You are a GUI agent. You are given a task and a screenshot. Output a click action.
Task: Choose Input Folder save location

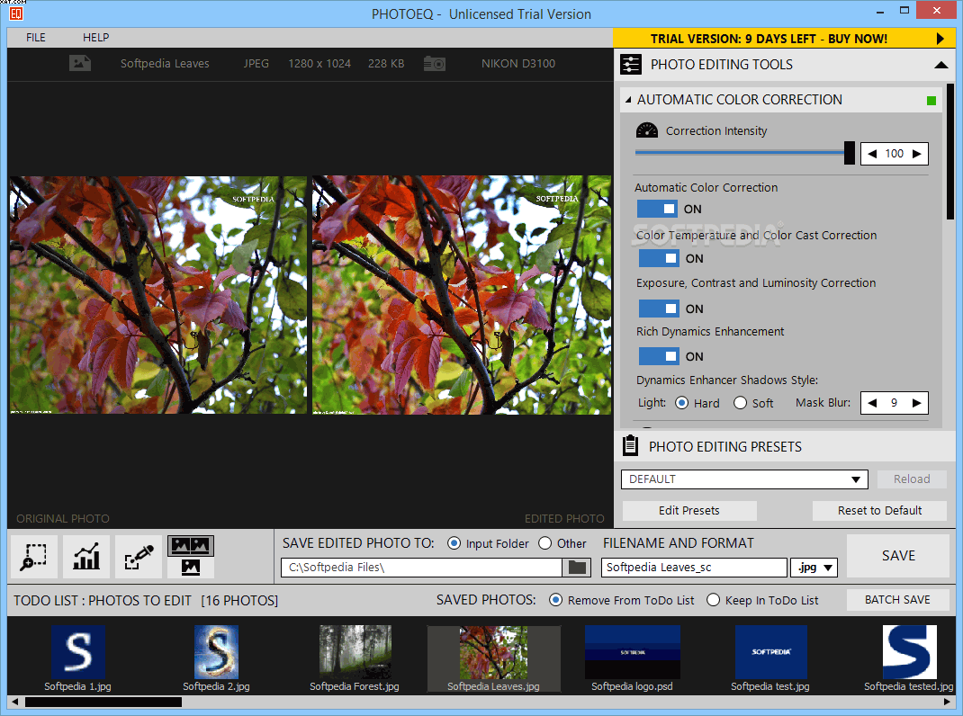[454, 543]
